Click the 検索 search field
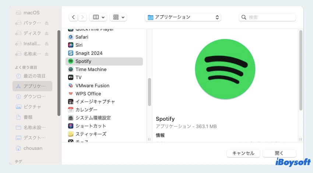Screen dimensions: 313x173 267,17
